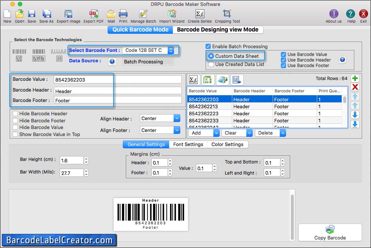Open the Create Series tool
The image size is (371, 248).
click(x=200, y=16)
